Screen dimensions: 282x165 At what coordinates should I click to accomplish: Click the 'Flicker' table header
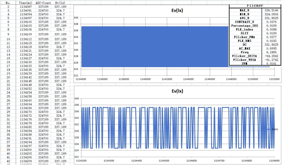coord(255,6)
